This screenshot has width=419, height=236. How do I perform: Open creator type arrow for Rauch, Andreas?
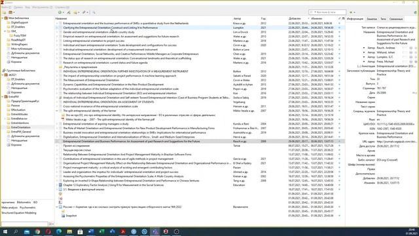tap(364, 48)
